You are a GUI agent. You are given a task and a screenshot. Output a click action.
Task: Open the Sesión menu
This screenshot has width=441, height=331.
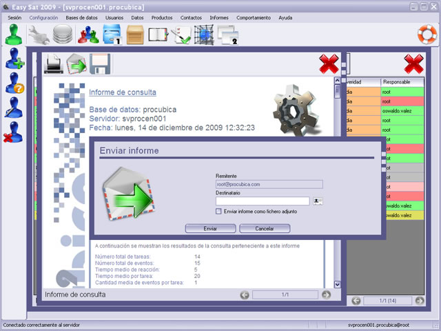click(x=14, y=18)
